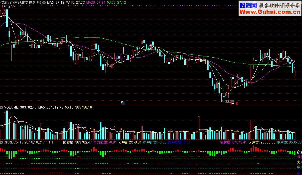Viewport: 302px width, 175px height.
Task: Click the 超级DDX(12,26,10,10,21,44,1,1) indicator name
Action: click(29, 142)
